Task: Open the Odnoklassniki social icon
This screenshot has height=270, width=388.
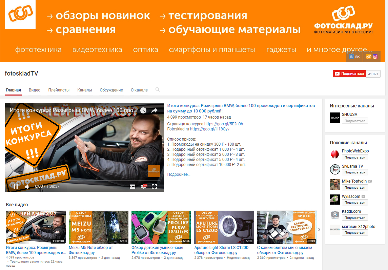Action: [369, 57]
